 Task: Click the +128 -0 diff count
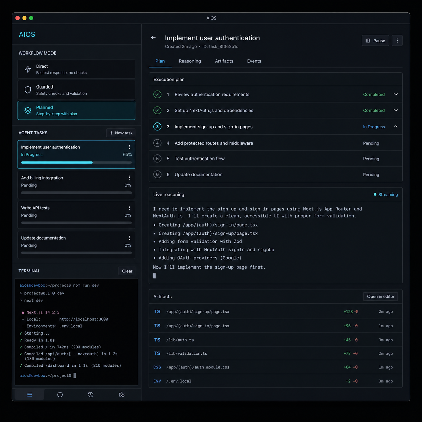pos(351,312)
